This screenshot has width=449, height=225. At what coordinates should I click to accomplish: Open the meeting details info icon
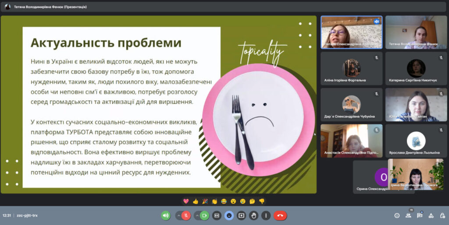pyautogui.click(x=397, y=215)
